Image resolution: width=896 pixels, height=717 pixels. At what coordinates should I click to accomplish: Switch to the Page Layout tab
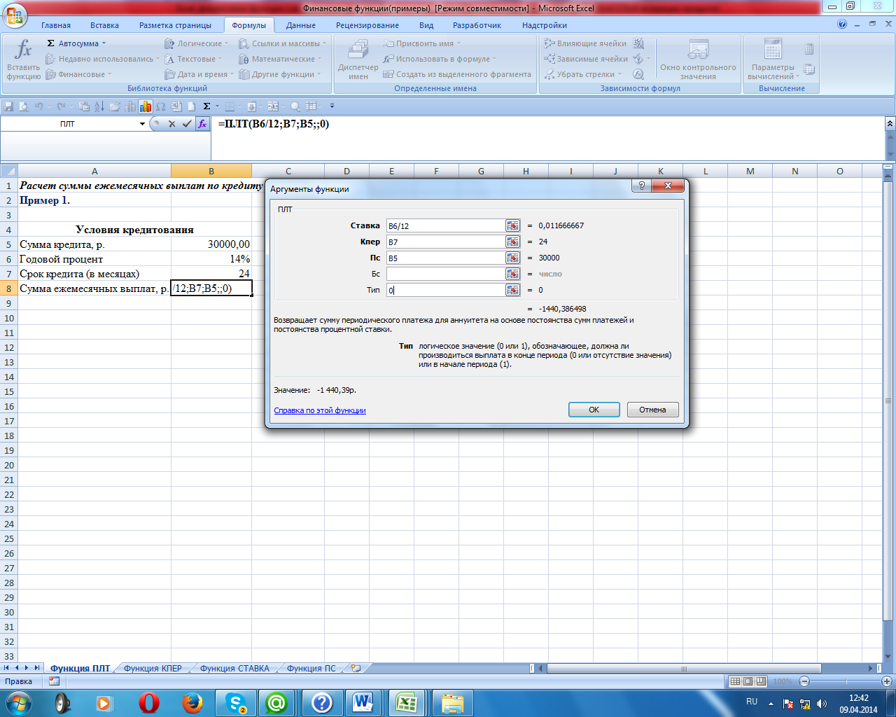pos(175,25)
